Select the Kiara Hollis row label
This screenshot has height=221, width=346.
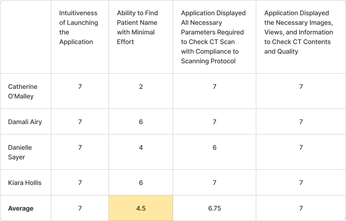tap(26, 183)
